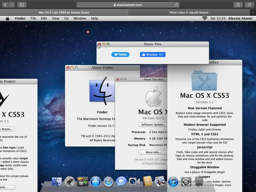
Task: Minimize the Share This window
Action: (x=104, y=44)
